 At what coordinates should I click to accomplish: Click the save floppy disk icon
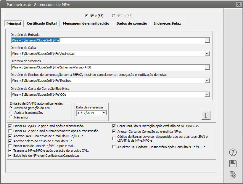click(x=233, y=164)
